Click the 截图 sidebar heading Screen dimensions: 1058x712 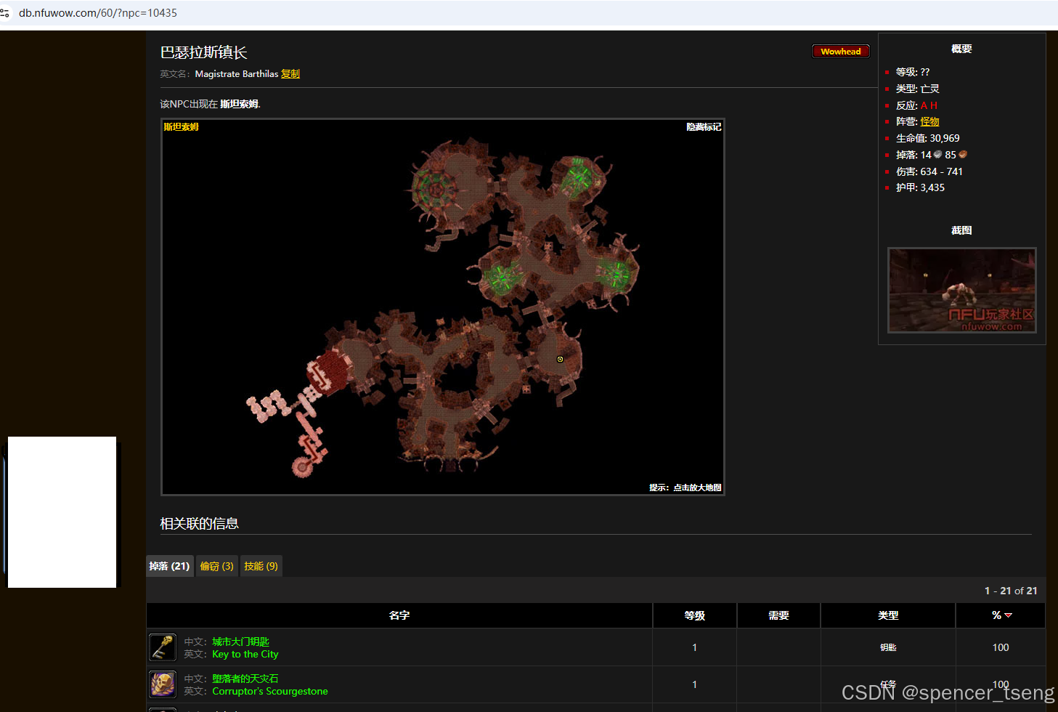tap(961, 230)
